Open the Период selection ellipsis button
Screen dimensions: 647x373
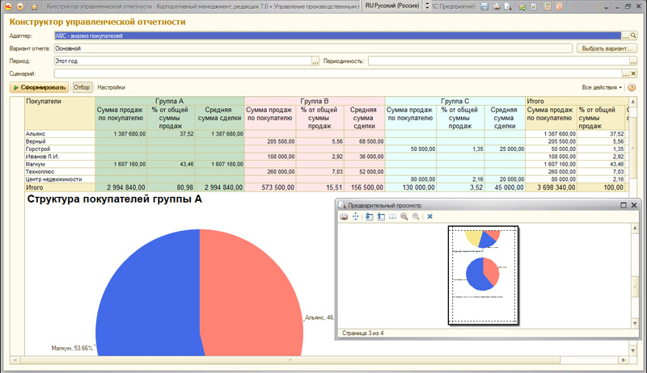(x=315, y=61)
